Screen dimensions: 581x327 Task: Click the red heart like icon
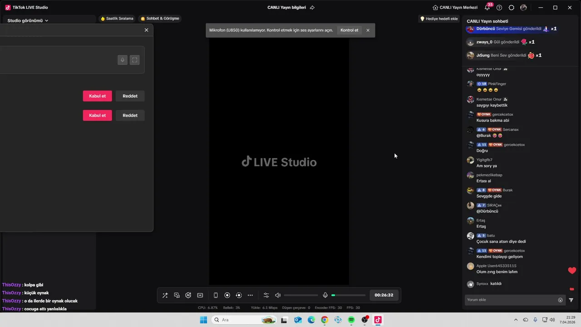(x=572, y=271)
